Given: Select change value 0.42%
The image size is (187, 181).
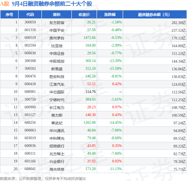Looking at the screenshot, I should tap(117, 84).
